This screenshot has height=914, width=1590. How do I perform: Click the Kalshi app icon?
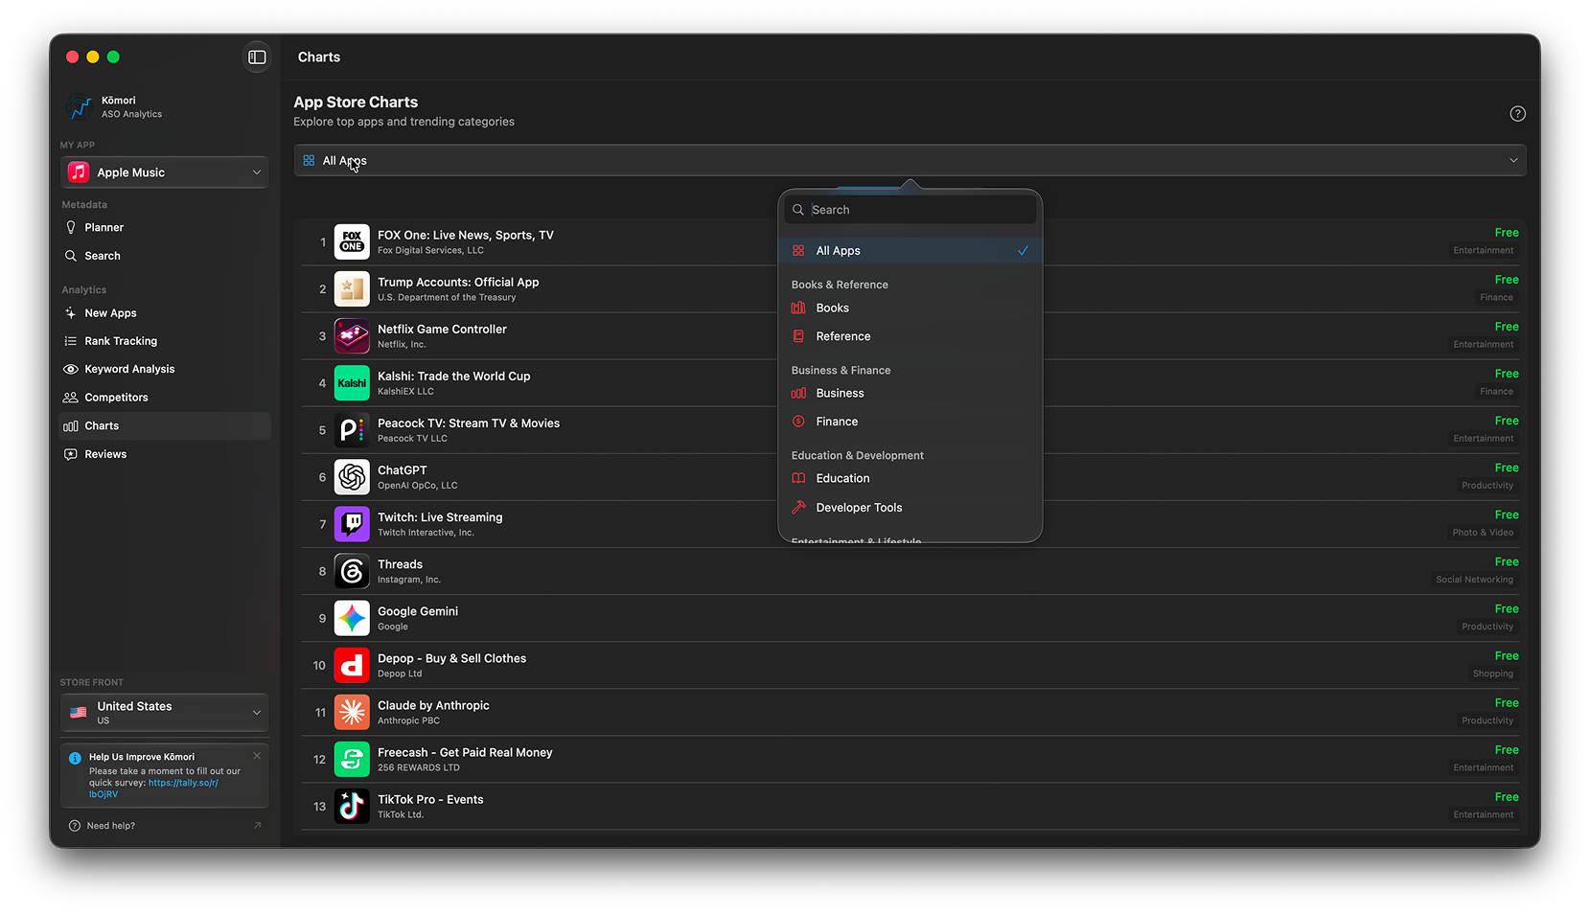tap(352, 383)
